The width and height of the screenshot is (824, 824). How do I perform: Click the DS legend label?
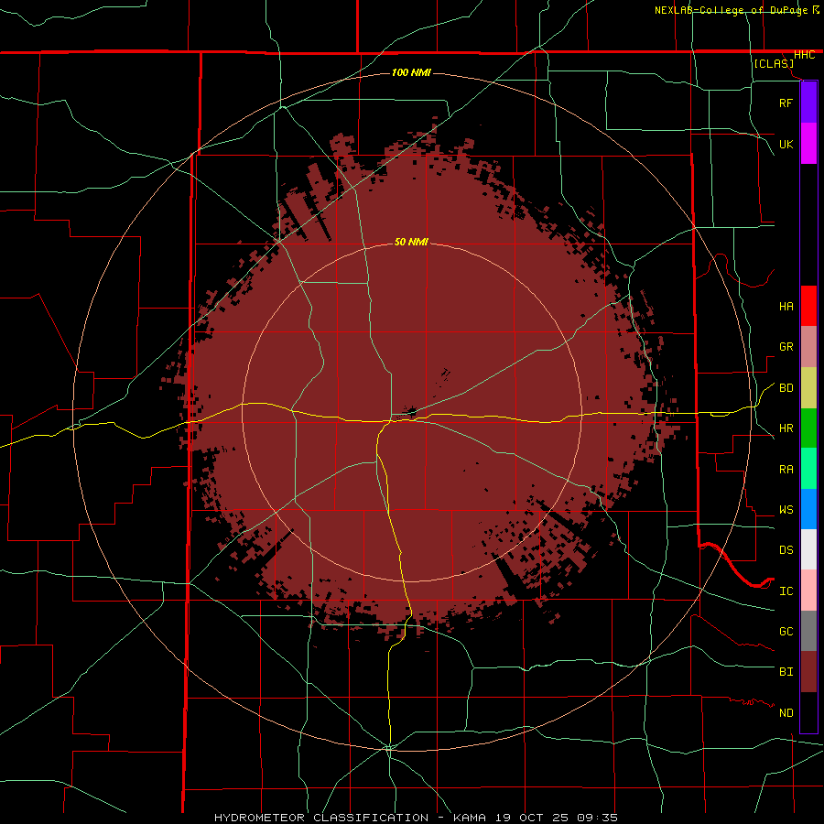tap(786, 550)
